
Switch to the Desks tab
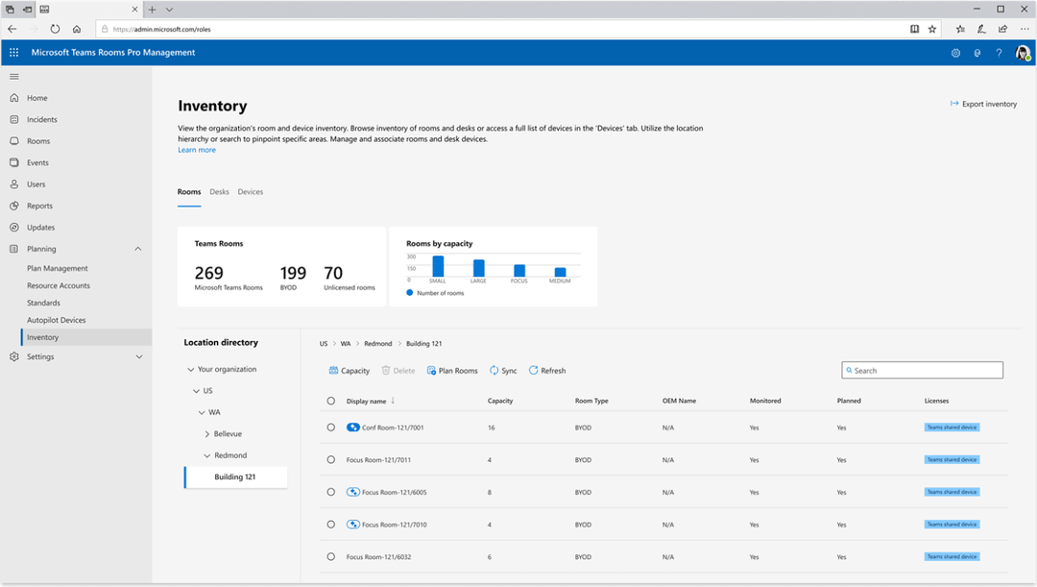(x=220, y=192)
